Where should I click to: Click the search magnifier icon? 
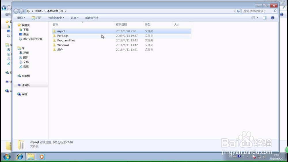tap(275, 11)
